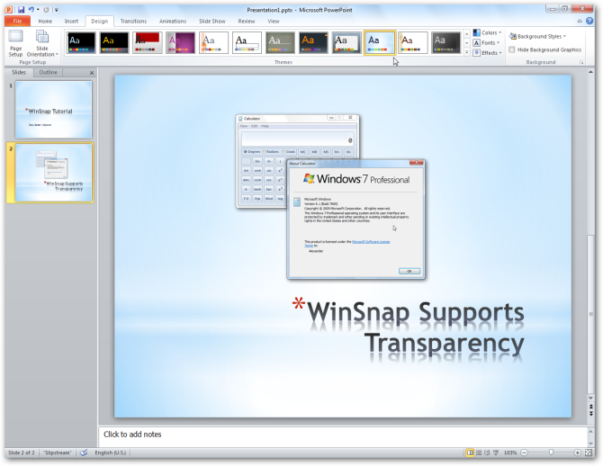This screenshot has height=466, width=603.
Task: Zoom in with the plus button
Action: pos(577,453)
